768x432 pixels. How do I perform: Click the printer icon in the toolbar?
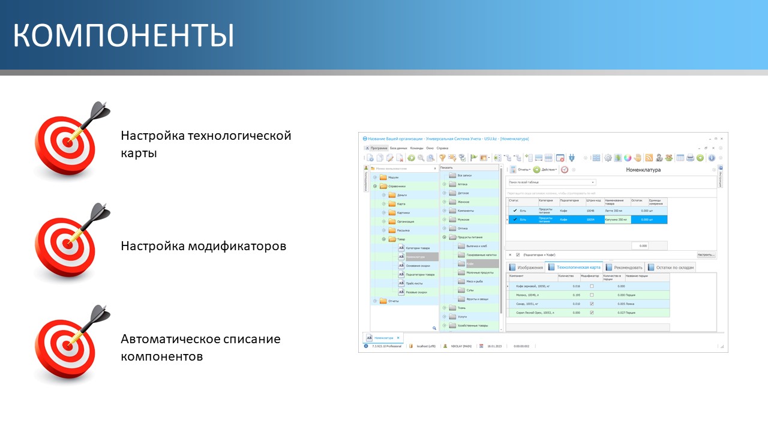(690, 158)
